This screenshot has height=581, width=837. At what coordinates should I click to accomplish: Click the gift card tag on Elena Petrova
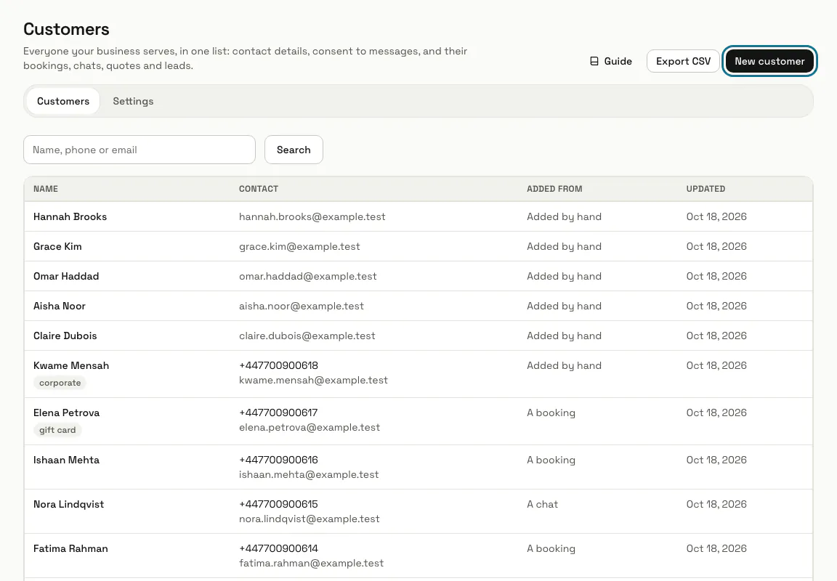pyautogui.click(x=57, y=430)
